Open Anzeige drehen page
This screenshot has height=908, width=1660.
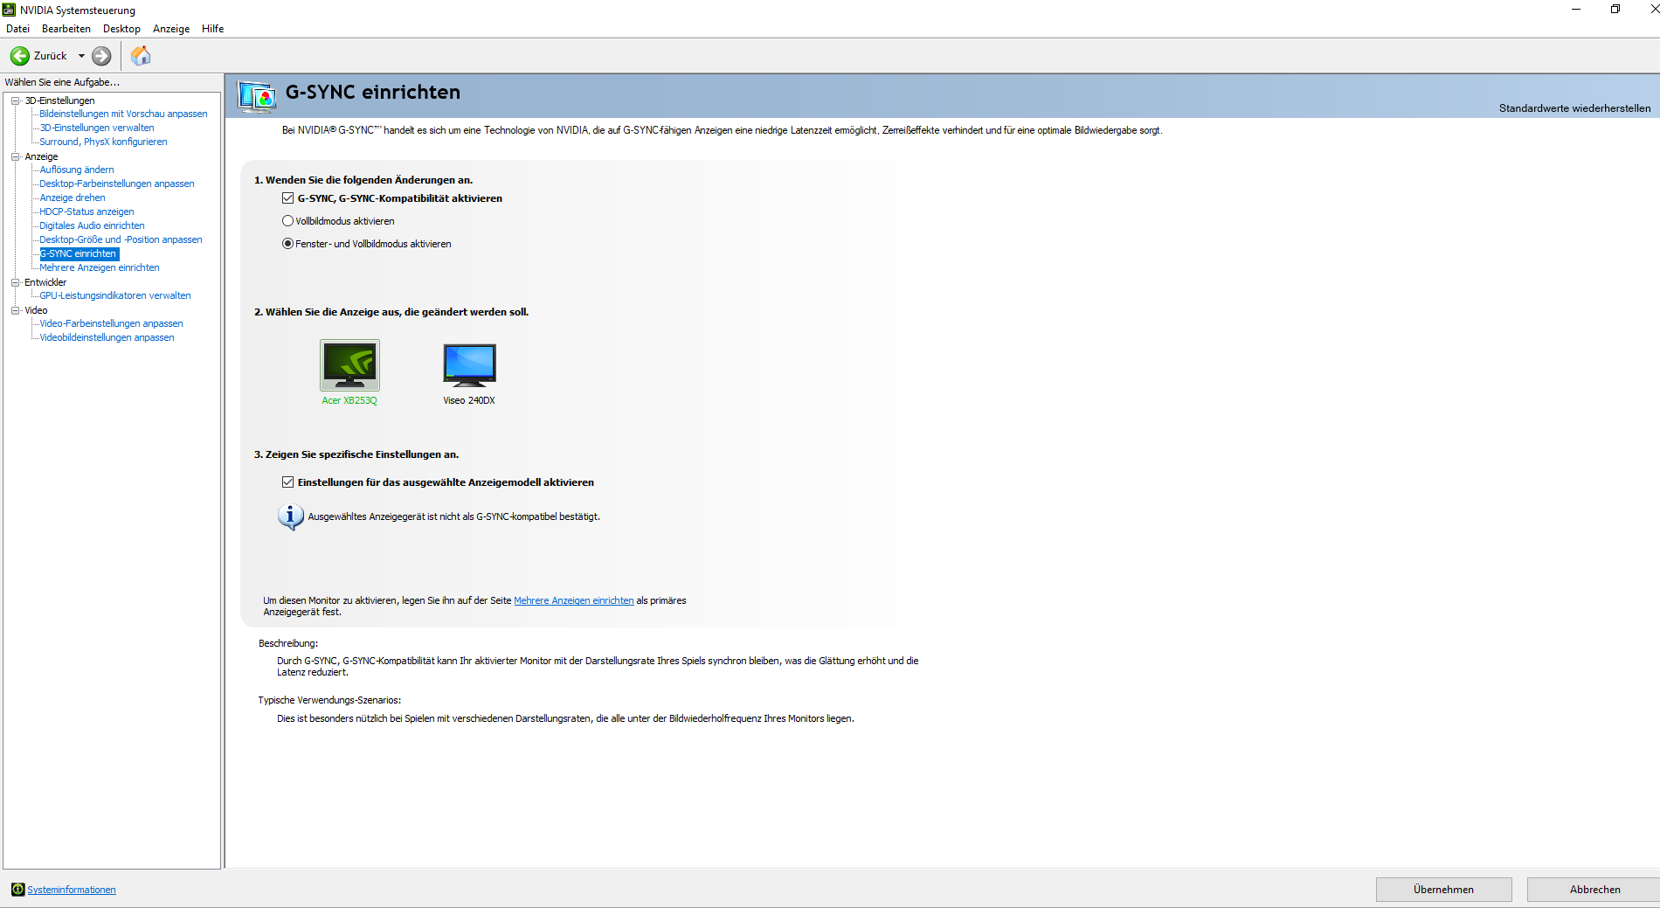tap(73, 198)
